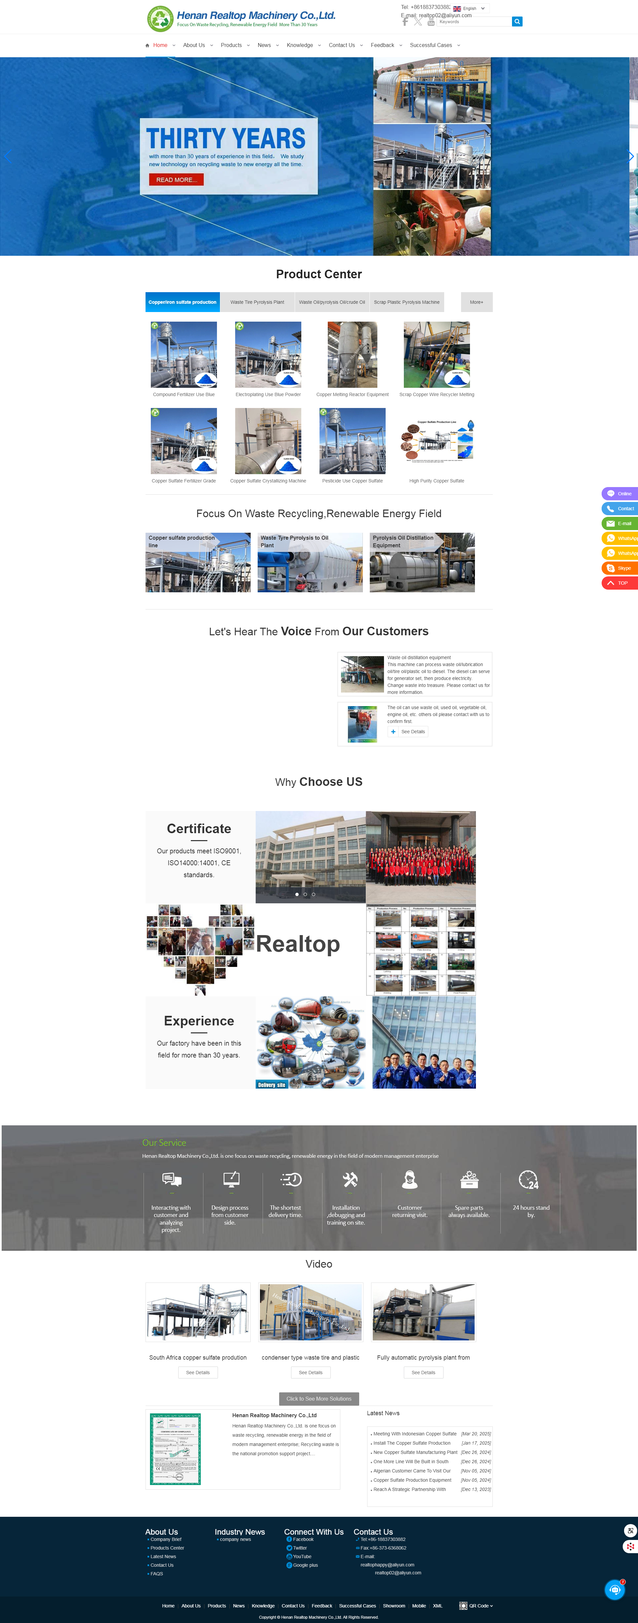This screenshot has height=1623, width=638.
Task: Go to previous banner slide arrow
Action: pyautogui.click(x=8, y=156)
